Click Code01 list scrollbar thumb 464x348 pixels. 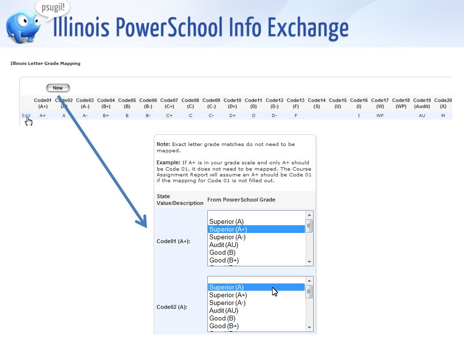click(309, 226)
